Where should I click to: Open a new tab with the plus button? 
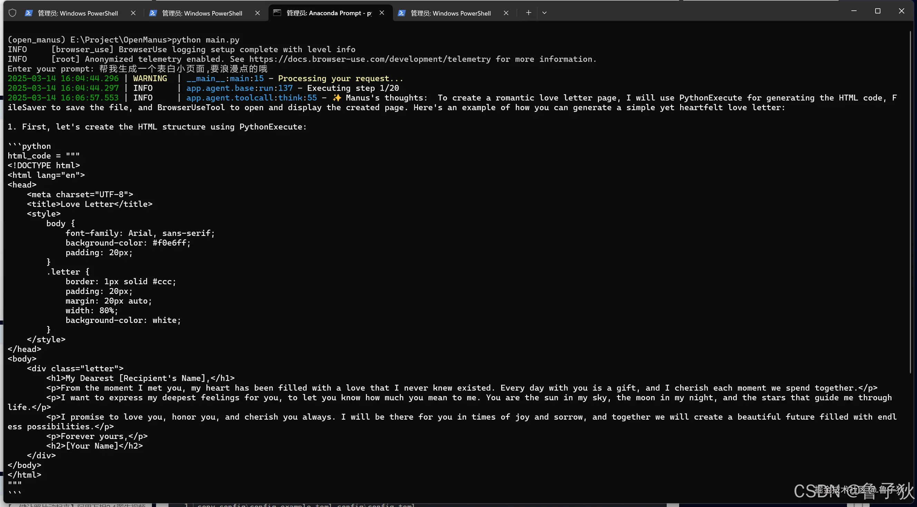529,13
